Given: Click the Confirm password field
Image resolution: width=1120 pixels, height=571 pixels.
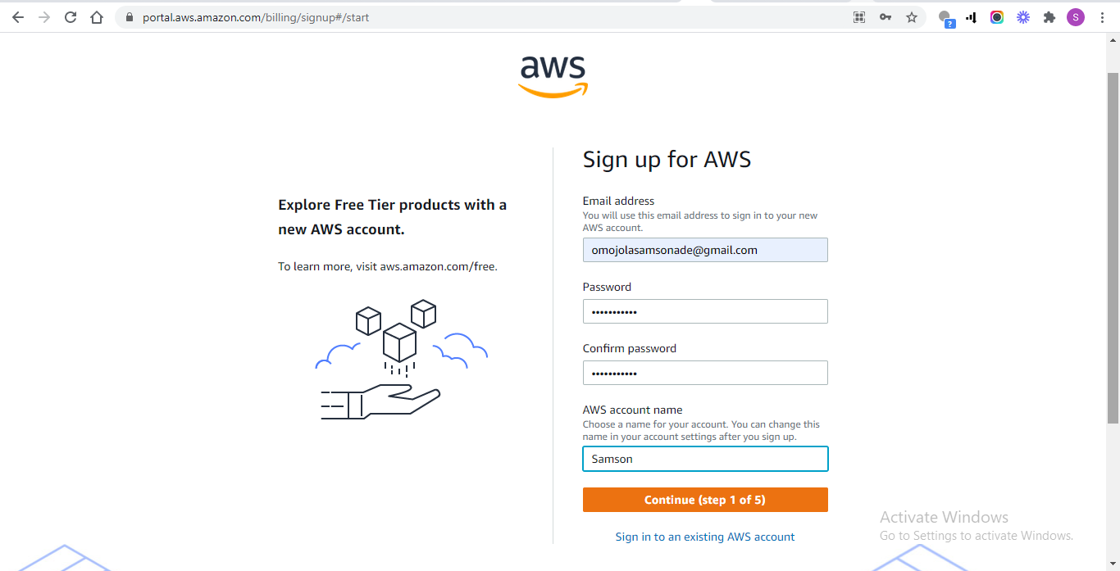Looking at the screenshot, I should coord(704,373).
